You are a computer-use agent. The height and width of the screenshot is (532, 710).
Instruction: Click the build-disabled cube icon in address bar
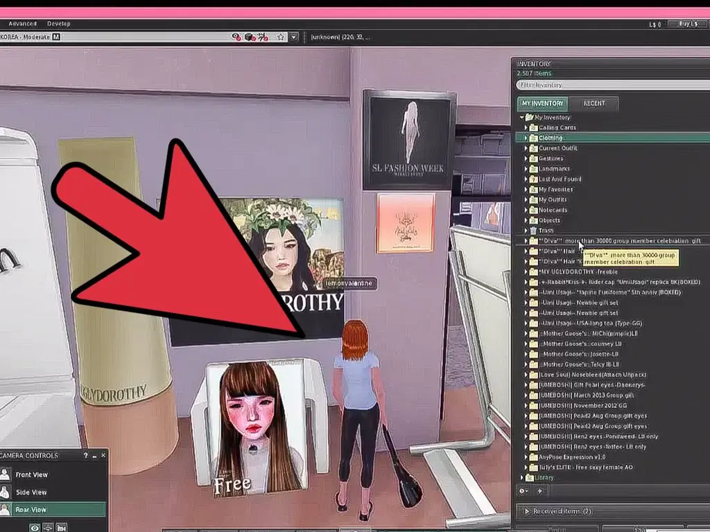250,37
